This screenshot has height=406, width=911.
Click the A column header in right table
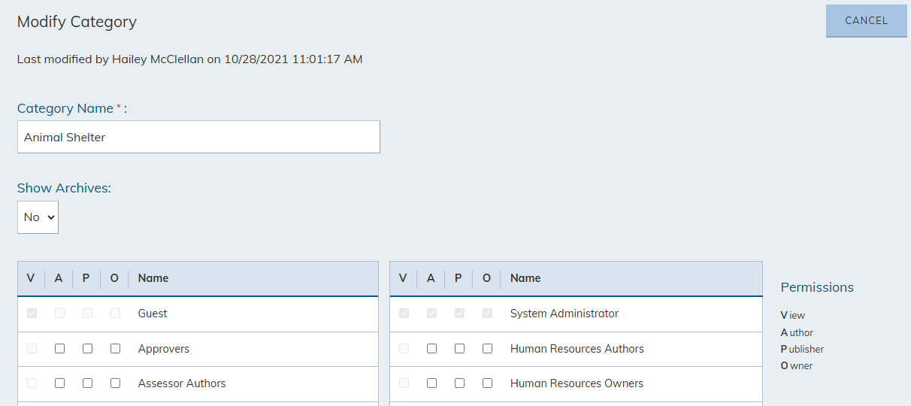pos(431,278)
